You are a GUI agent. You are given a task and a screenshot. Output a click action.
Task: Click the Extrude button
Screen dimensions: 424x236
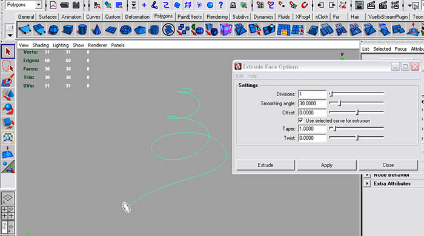265,165
